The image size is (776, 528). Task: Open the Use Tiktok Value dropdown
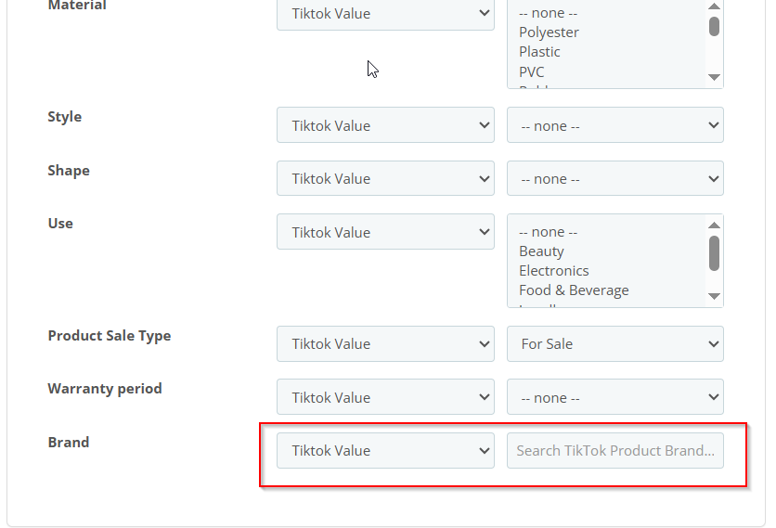385,232
